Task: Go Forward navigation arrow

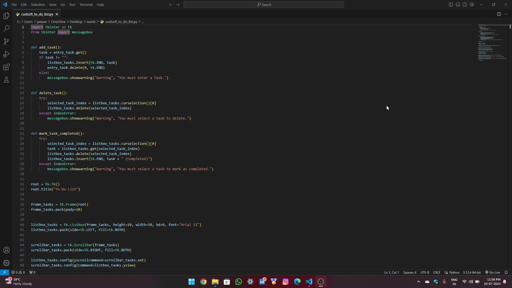Action: pyautogui.click(x=178, y=4)
